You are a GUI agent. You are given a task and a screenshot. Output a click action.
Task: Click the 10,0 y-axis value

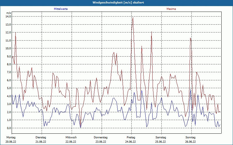tap(8, 48)
